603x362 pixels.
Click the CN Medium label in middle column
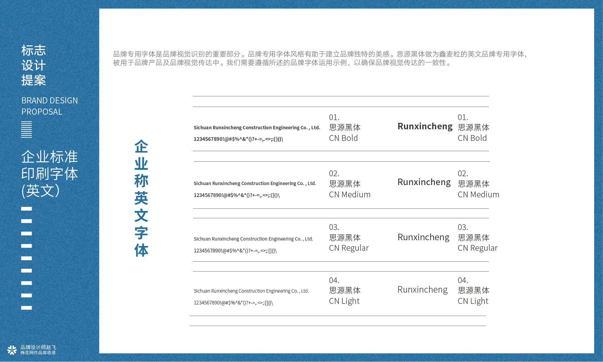point(350,195)
